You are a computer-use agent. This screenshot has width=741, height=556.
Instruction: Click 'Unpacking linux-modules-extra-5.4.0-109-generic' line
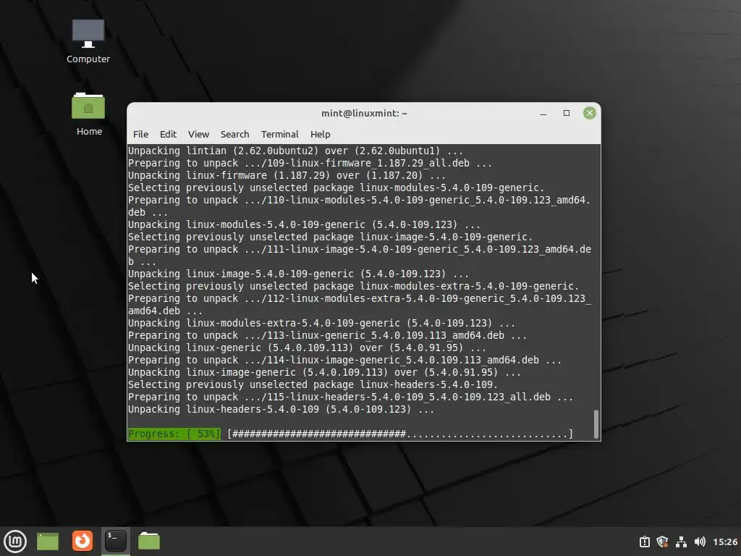[x=321, y=323]
